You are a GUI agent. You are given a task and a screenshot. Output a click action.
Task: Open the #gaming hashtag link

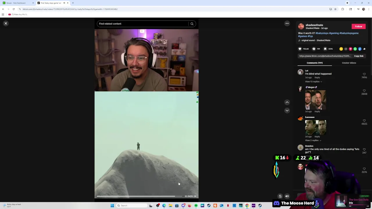(334, 33)
